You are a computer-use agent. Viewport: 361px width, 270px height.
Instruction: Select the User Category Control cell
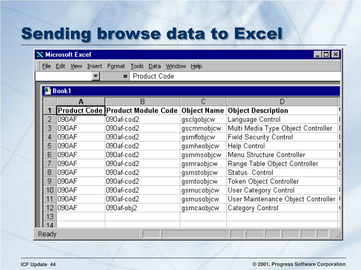click(x=282, y=190)
